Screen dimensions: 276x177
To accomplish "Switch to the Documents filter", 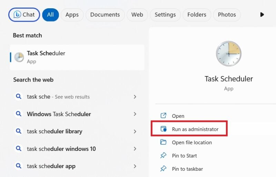I will (x=105, y=14).
